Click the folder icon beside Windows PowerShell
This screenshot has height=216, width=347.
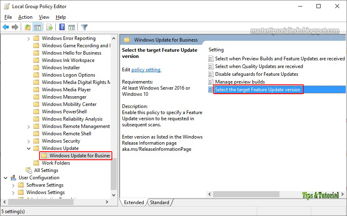(x=36, y=112)
